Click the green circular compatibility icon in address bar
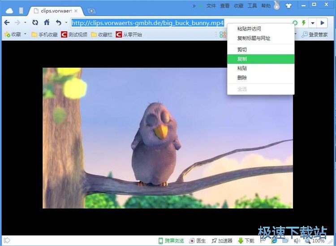 click(x=295, y=23)
